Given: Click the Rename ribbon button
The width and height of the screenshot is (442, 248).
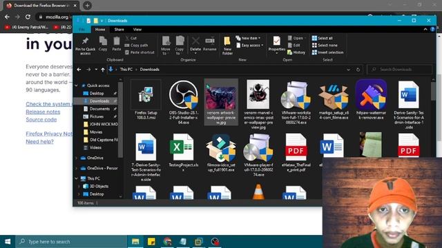Looking at the screenshot, I should click(210, 43).
